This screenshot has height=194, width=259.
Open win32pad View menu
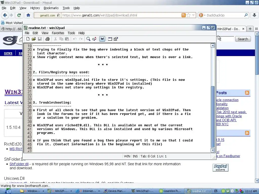click(x=45, y=33)
